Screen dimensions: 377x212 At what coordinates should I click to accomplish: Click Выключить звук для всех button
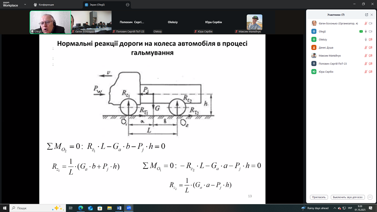(347, 197)
